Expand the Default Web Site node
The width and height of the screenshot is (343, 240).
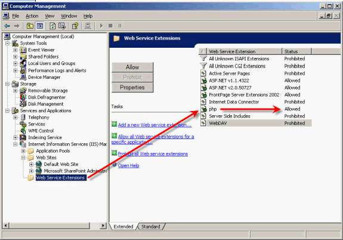point(31,164)
